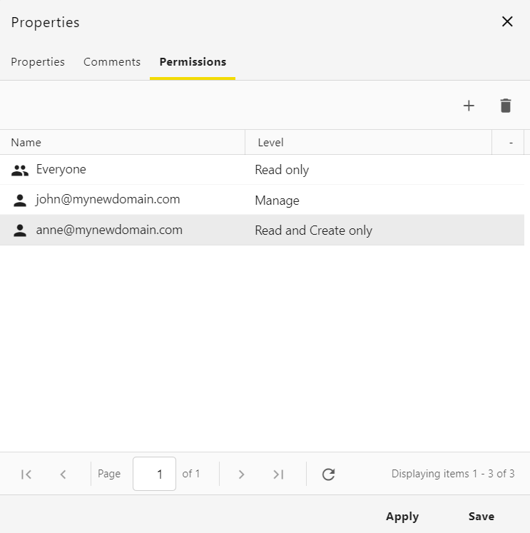Sort by the Level column header
Image resolution: width=530 pixels, height=533 pixels.
coord(368,143)
